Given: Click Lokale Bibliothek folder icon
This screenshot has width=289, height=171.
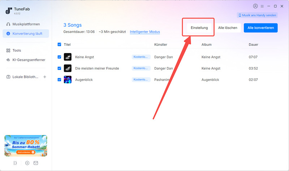Looking at the screenshot, I should click(x=8, y=77).
